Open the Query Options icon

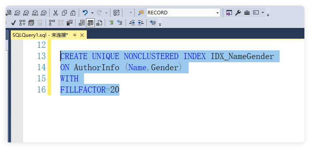click(31, 23)
